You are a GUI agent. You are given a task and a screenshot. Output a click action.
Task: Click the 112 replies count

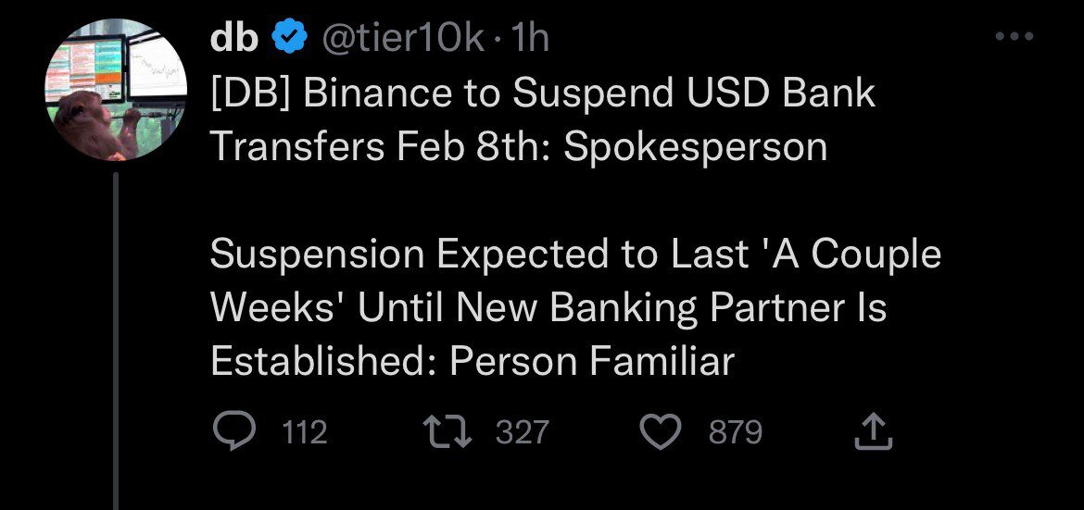[304, 432]
